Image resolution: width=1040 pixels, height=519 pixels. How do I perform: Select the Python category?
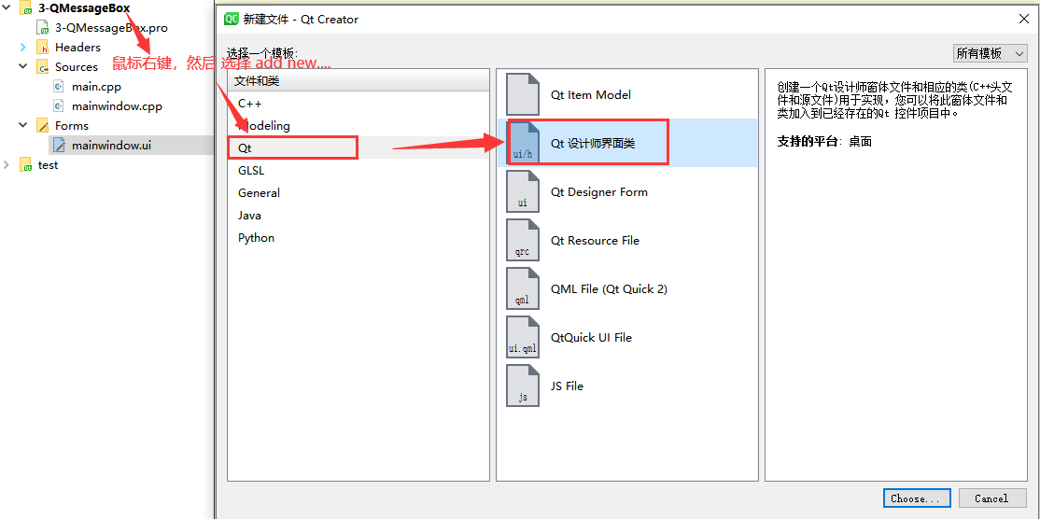tap(358, 238)
